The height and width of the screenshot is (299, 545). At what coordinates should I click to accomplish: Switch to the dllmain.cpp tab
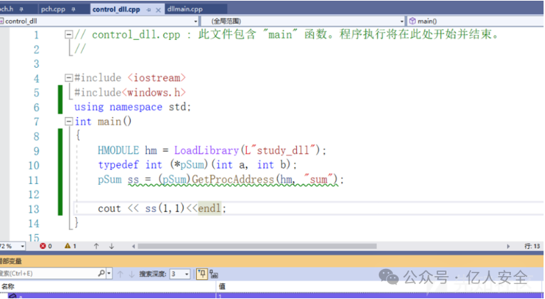click(185, 10)
